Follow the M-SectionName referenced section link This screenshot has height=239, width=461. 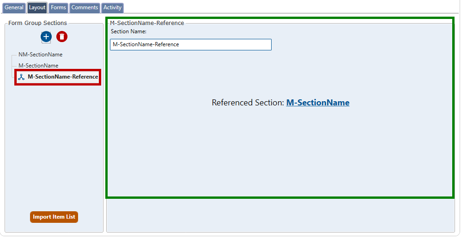(318, 103)
